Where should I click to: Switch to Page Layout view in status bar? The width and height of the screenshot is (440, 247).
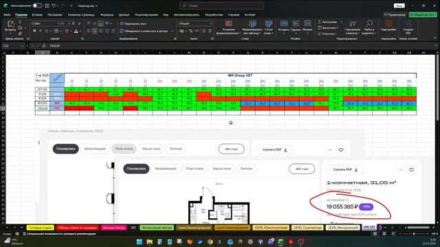(x=384, y=233)
